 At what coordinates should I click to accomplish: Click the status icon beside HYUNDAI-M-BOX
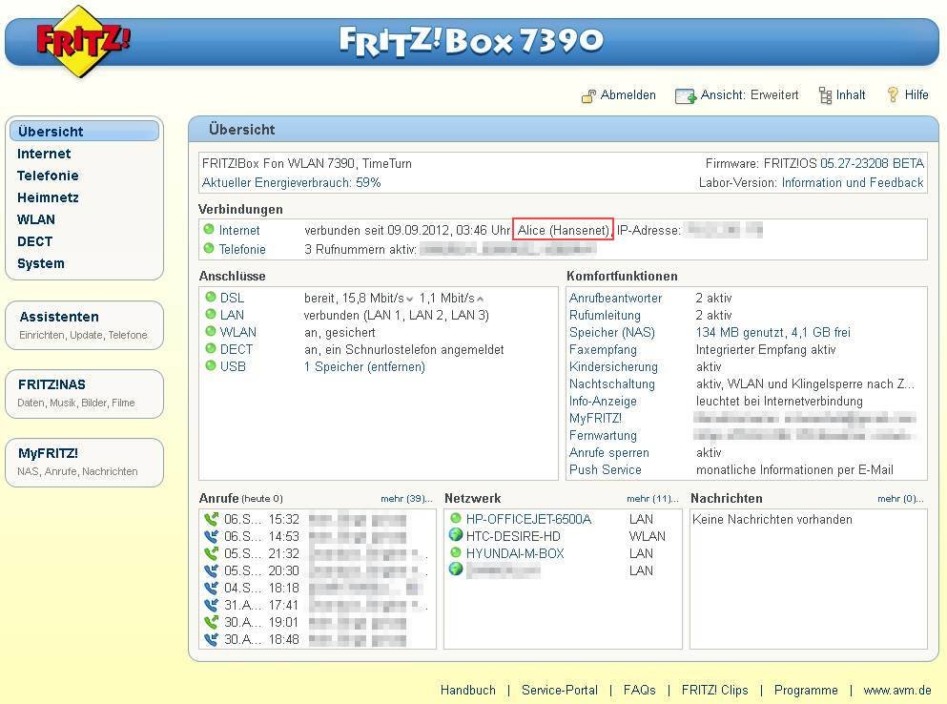pyautogui.click(x=456, y=552)
